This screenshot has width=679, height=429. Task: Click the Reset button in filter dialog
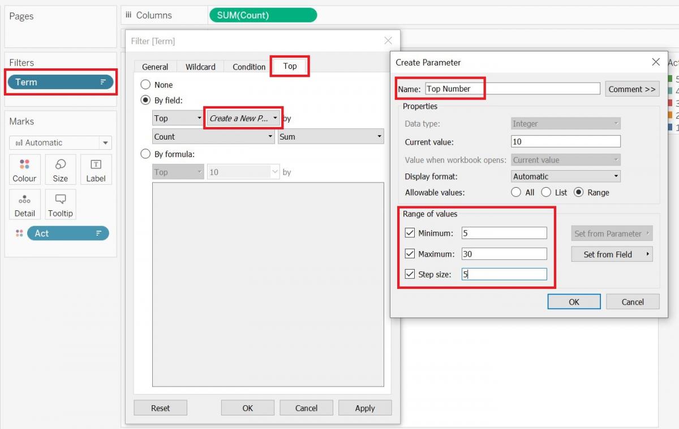[160, 408]
